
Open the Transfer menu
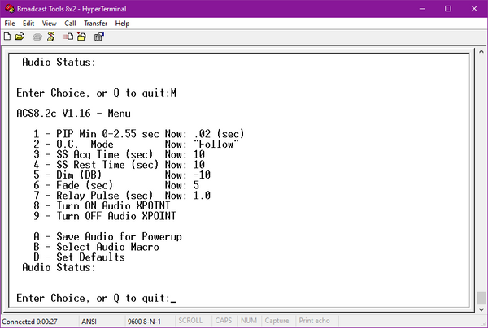(x=95, y=24)
